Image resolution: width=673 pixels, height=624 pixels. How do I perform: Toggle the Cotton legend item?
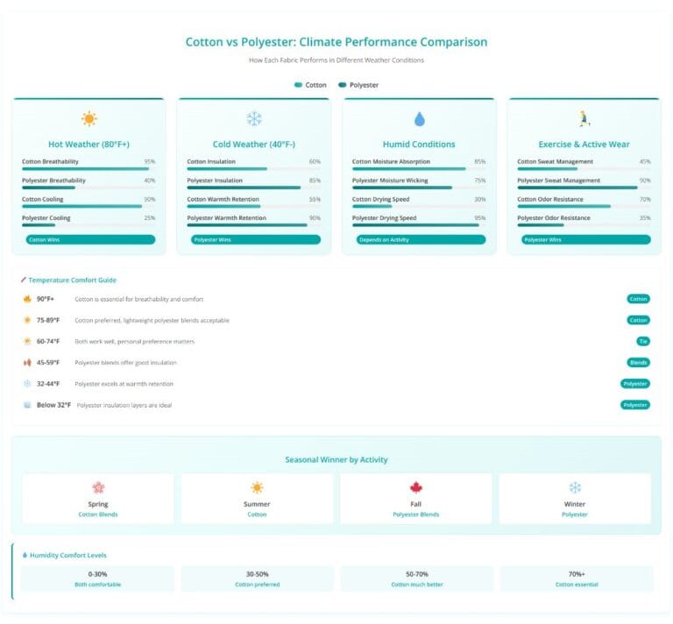311,85
